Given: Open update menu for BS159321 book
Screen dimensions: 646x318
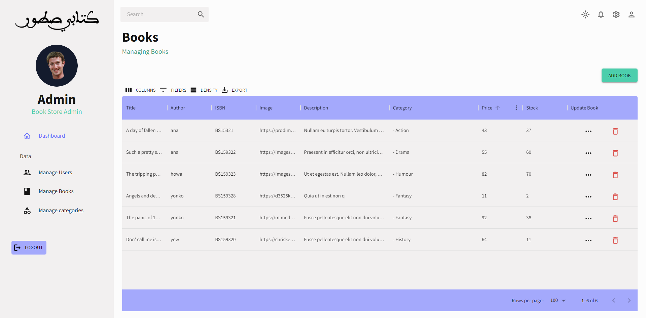Looking at the screenshot, I should tap(588, 219).
